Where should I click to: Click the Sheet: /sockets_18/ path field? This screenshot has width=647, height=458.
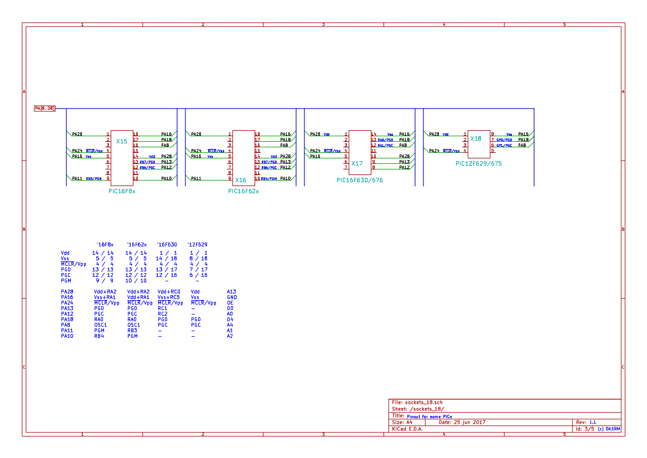point(417,409)
